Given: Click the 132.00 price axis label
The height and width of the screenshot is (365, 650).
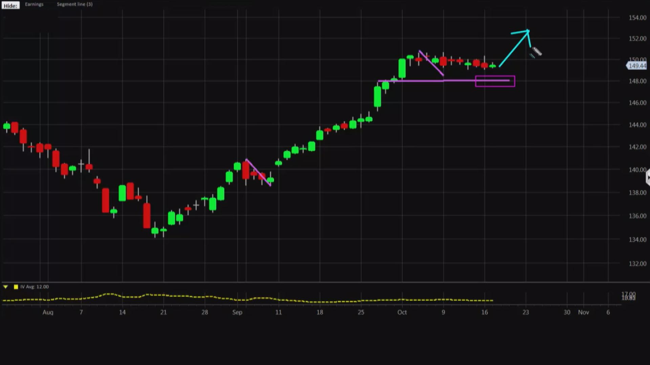Looking at the screenshot, I should (x=637, y=264).
